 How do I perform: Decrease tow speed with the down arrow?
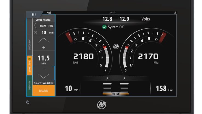point(44,76)
